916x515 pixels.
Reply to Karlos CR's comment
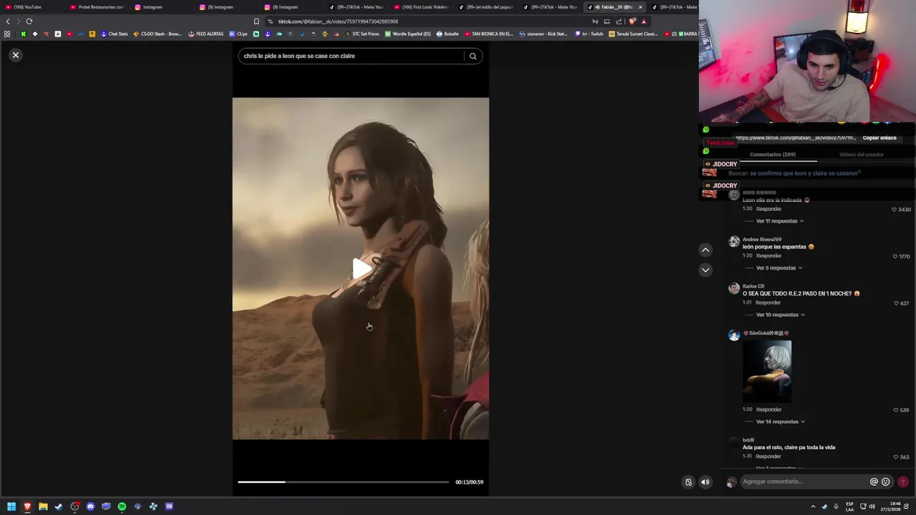(768, 303)
